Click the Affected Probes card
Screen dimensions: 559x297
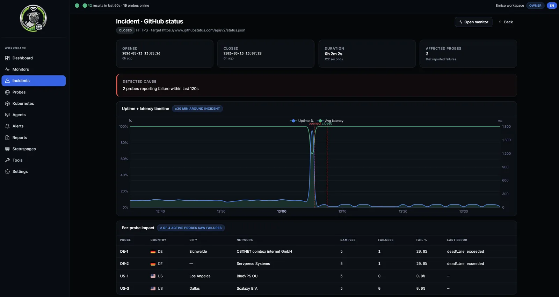click(468, 54)
